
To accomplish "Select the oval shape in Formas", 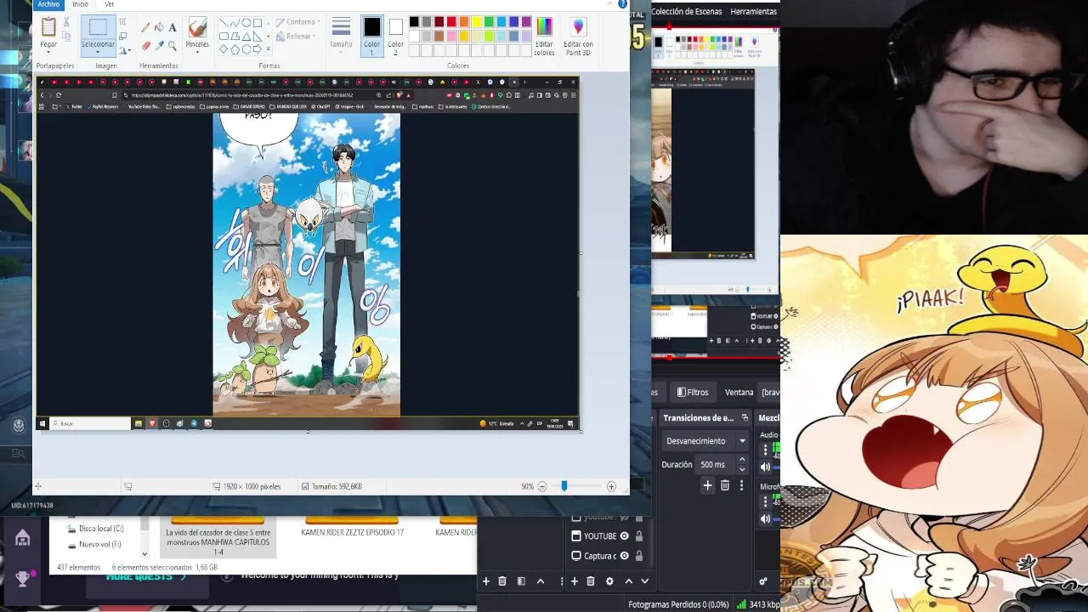I will (x=246, y=23).
